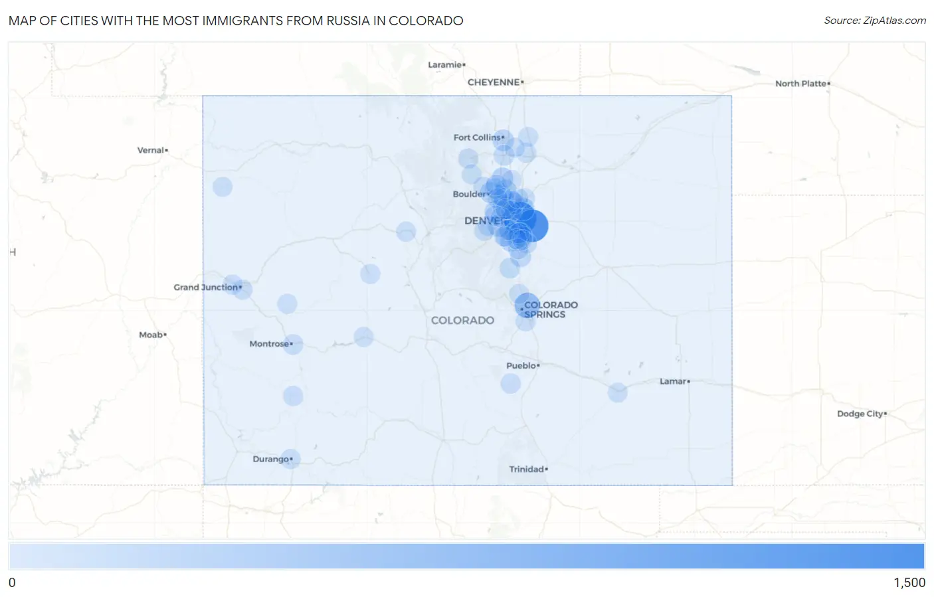This screenshot has height=597, width=934.
Task: Click the map title heading
Action: [236, 21]
